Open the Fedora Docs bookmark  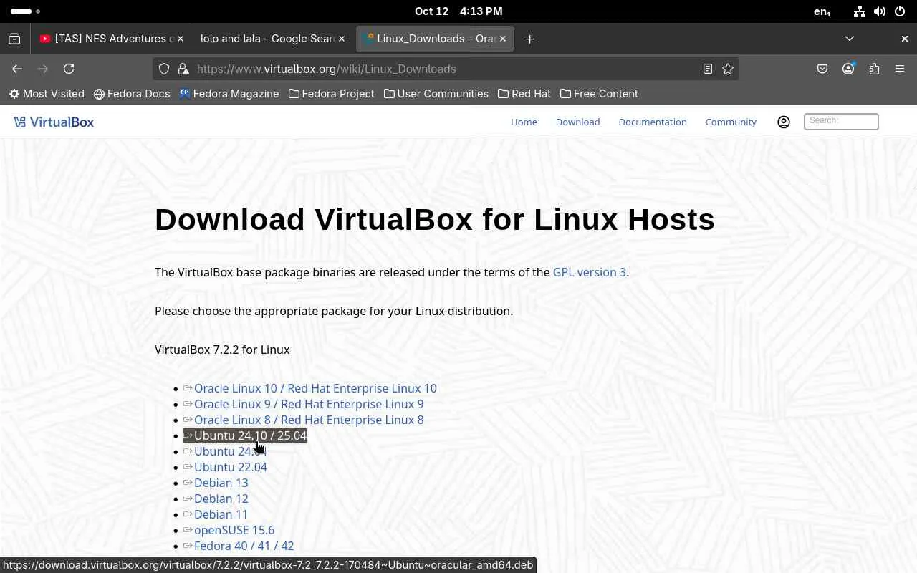point(132,94)
